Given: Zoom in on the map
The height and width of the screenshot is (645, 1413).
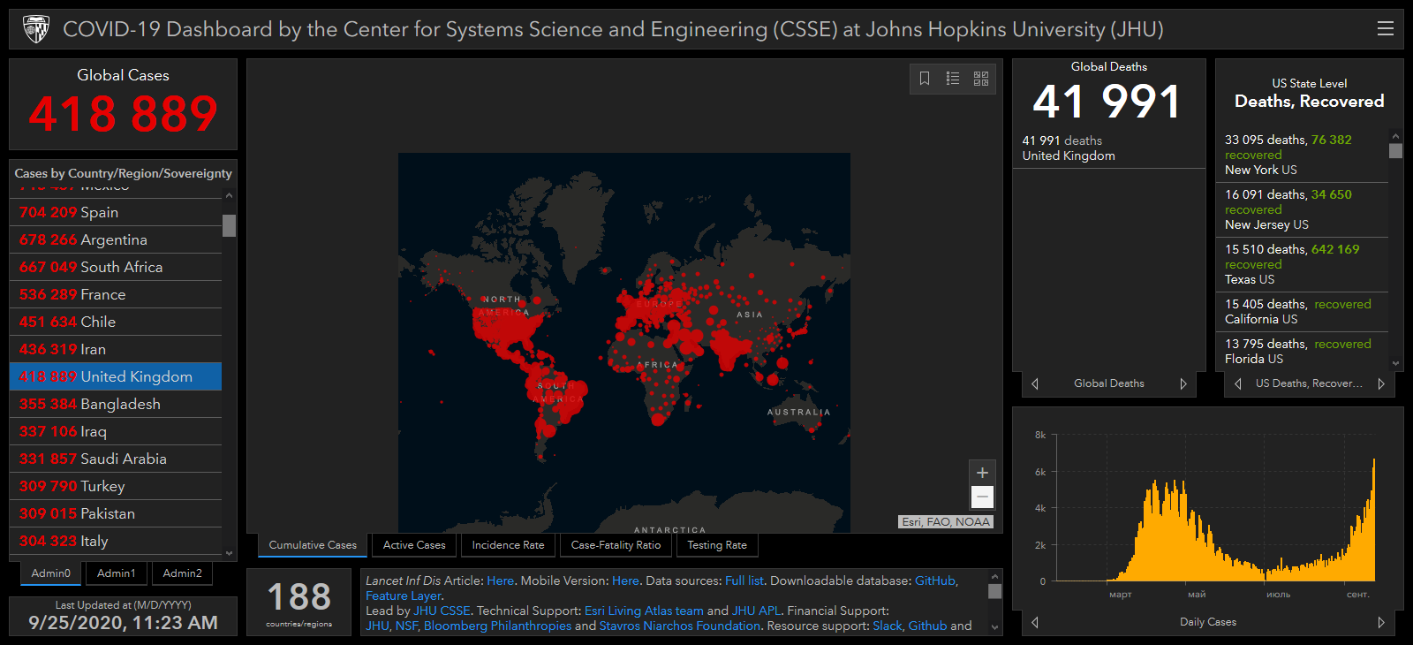Looking at the screenshot, I should click(x=982, y=473).
